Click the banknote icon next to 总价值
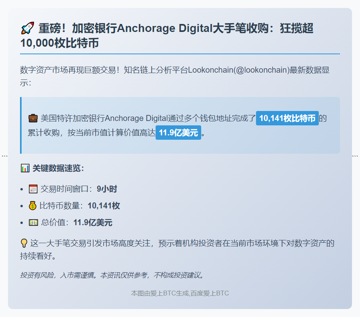Image resolution: width=360 pixels, height=317 pixels. [33, 222]
